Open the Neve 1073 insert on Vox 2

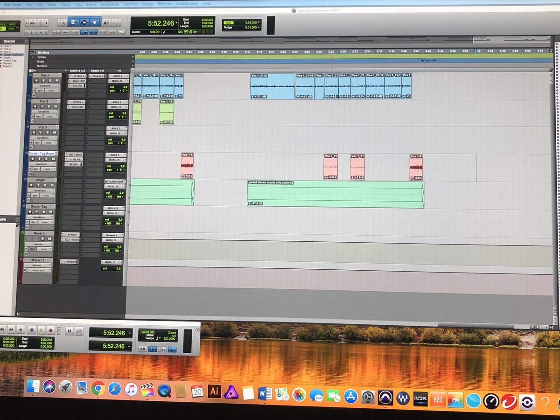point(76,107)
